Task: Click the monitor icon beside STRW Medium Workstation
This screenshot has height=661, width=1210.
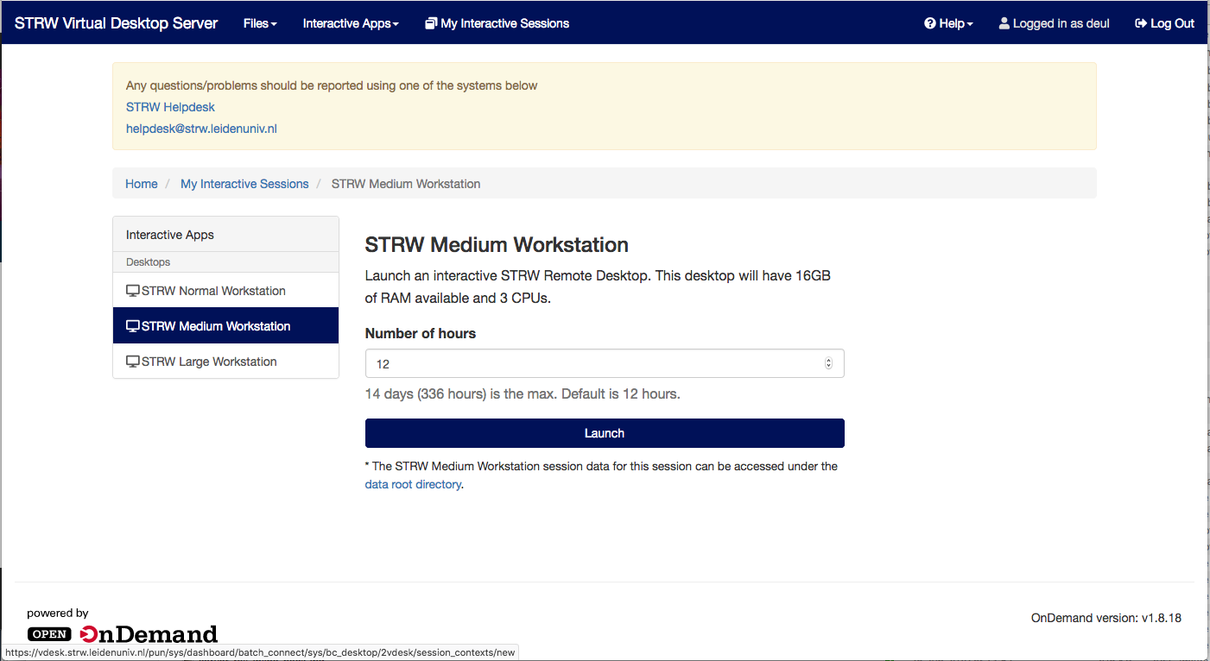Action: 133,326
